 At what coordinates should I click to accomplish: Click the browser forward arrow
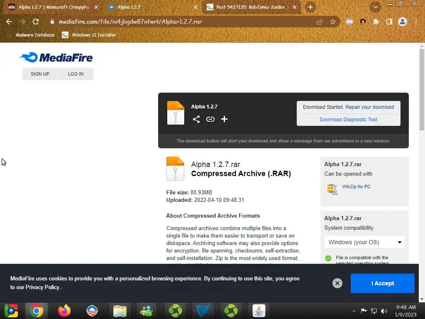pyautogui.click(x=22, y=22)
